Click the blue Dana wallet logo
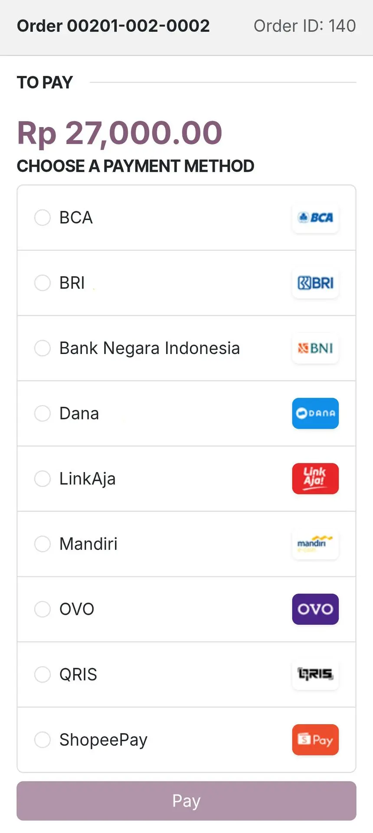 [x=315, y=413]
